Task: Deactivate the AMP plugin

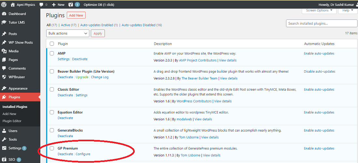Action: 80,59
